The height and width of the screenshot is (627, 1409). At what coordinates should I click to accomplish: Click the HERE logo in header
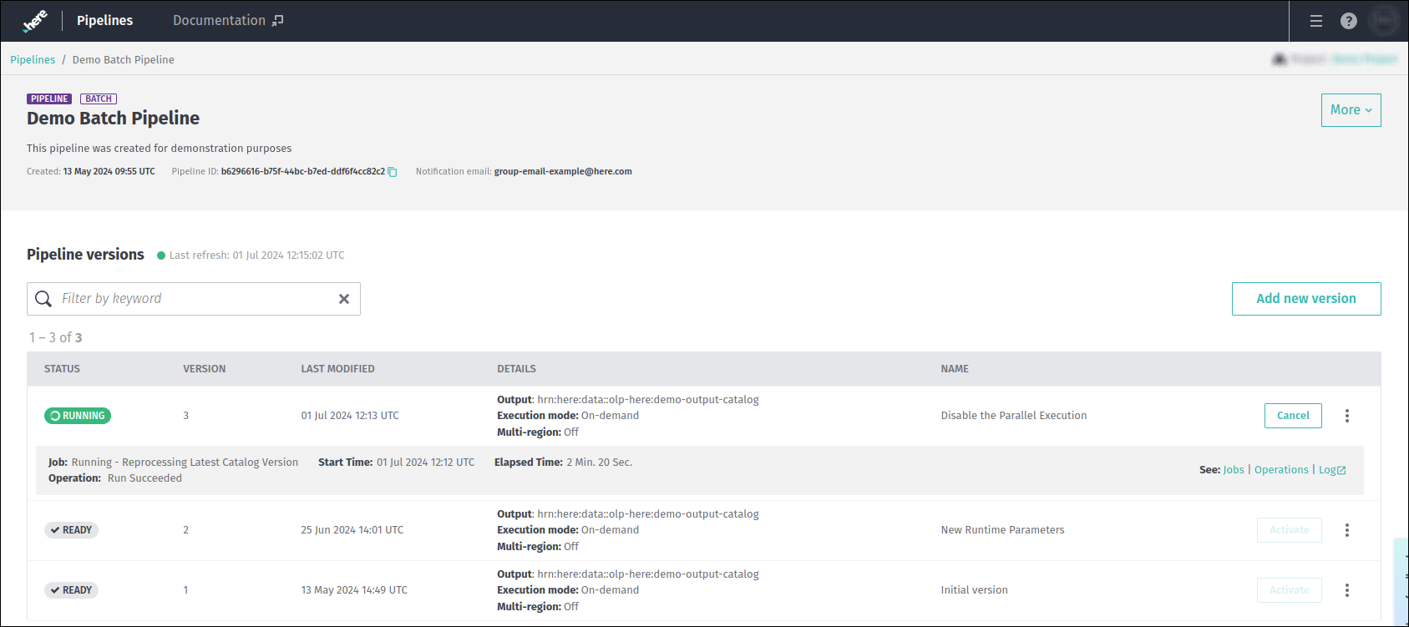35,21
